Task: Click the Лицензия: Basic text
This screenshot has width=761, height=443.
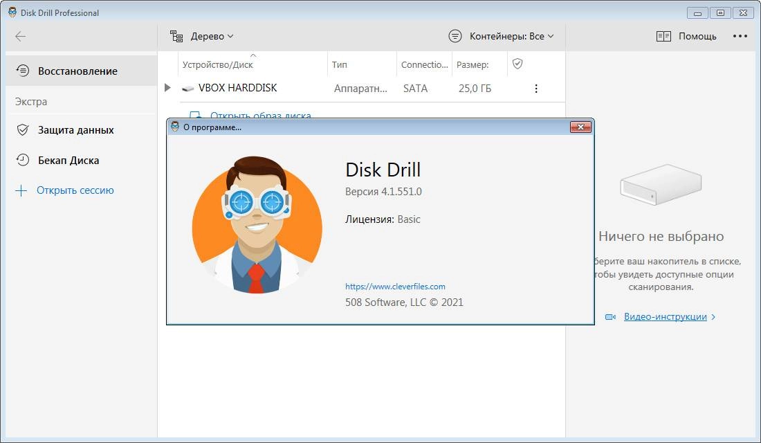Action: pyautogui.click(x=383, y=219)
